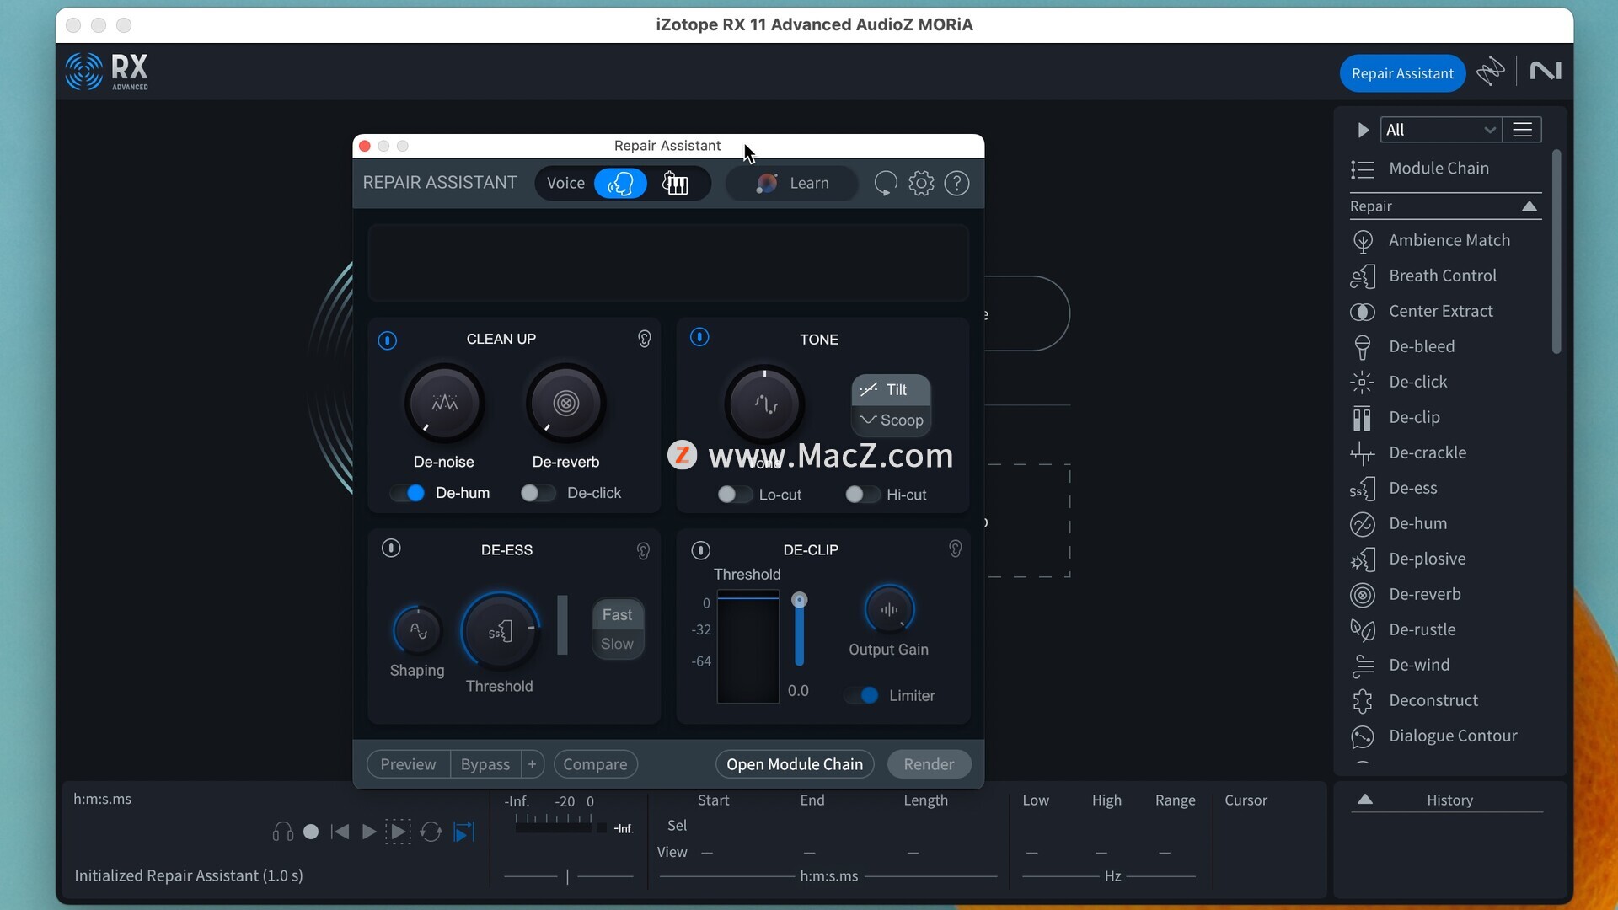Image resolution: width=1618 pixels, height=910 pixels.
Task: Open the De-rustle module
Action: (1445, 630)
